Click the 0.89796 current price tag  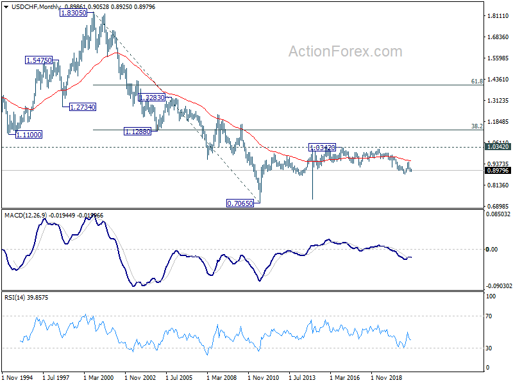click(x=498, y=171)
